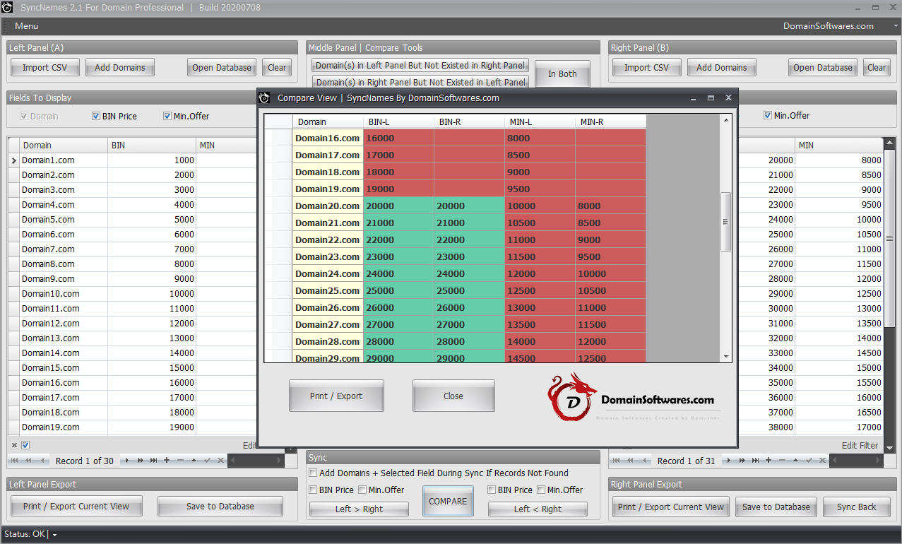
Task: Close the Compare View with Close button
Action: pos(453,396)
